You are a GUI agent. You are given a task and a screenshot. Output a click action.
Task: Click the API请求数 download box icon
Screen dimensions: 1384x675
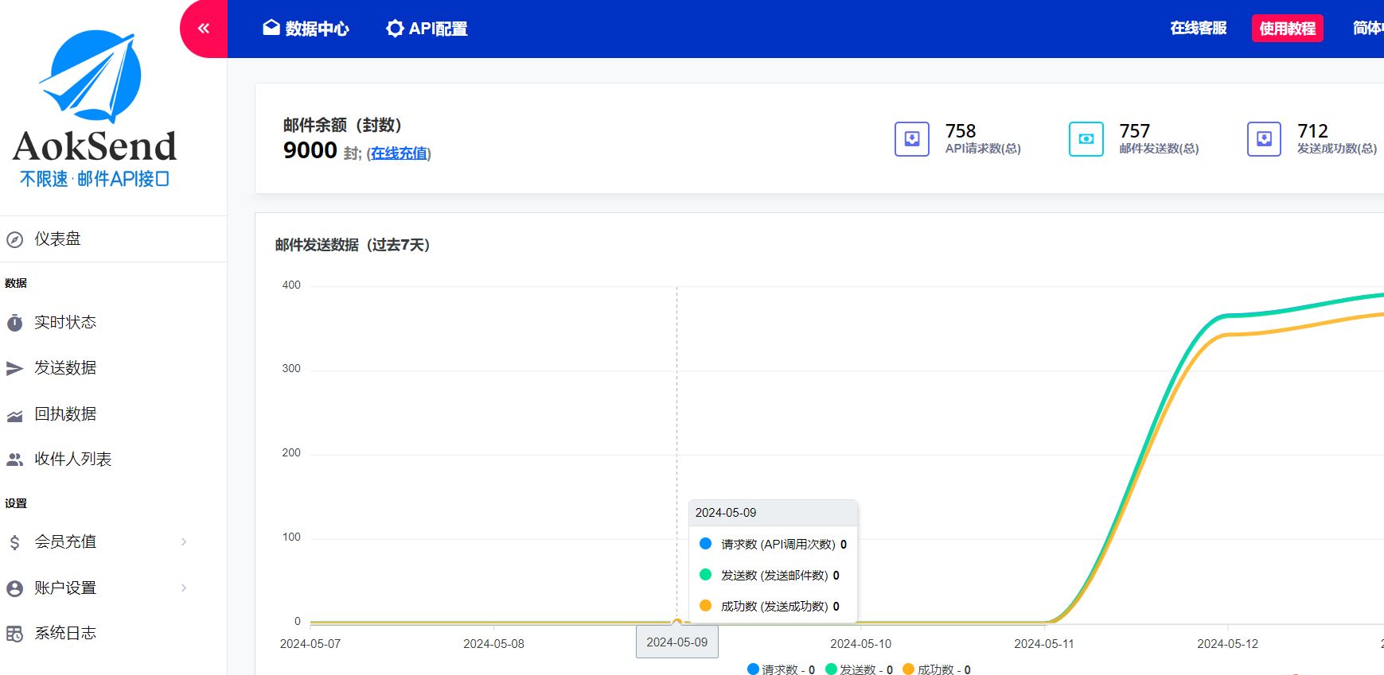click(912, 139)
